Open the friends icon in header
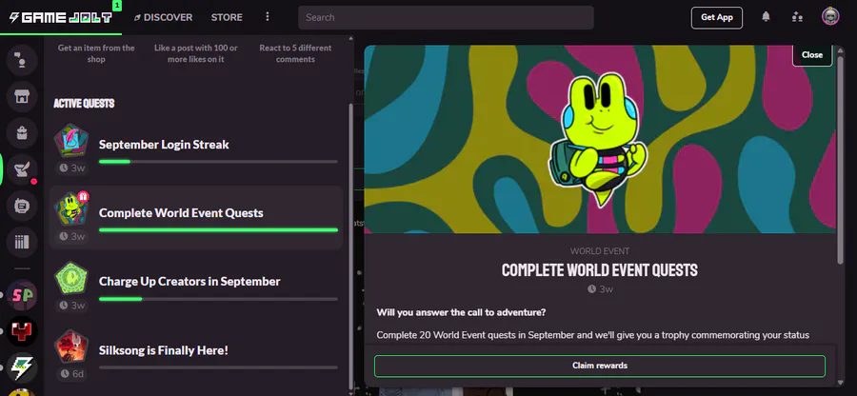 click(x=797, y=17)
